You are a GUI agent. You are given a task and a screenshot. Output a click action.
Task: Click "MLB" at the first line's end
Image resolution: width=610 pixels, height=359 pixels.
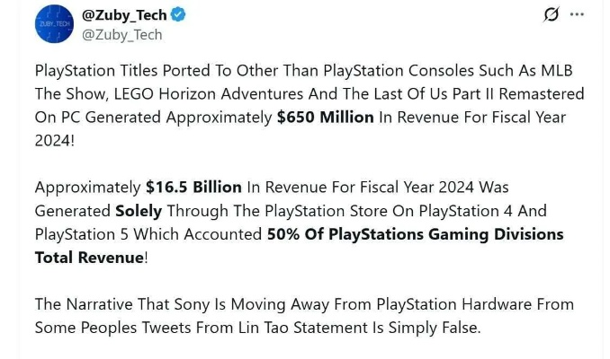tap(556, 70)
